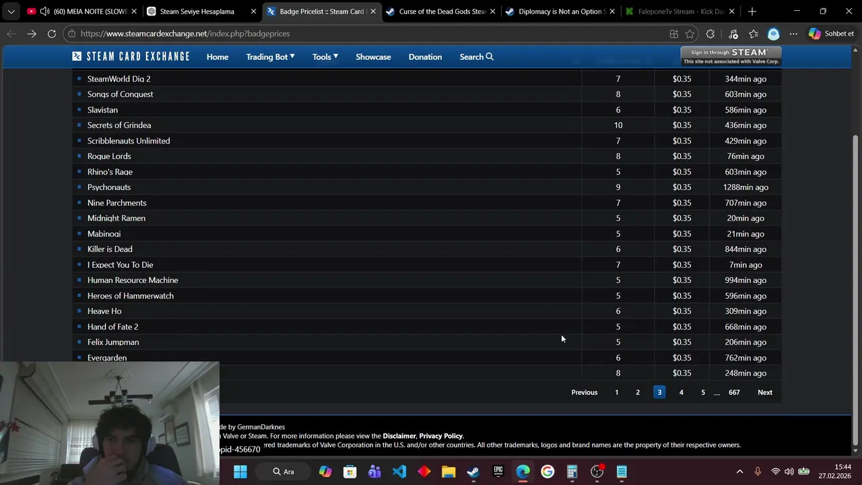Open the Psychonauts entry
The image size is (862, 485).
(x=109, y=187)
